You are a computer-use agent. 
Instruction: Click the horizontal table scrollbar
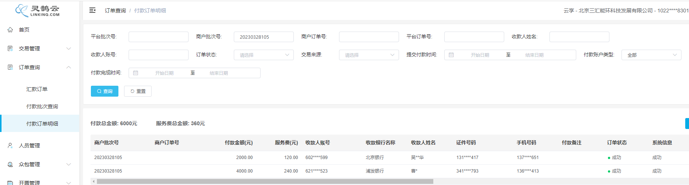(x=265, y=181)
